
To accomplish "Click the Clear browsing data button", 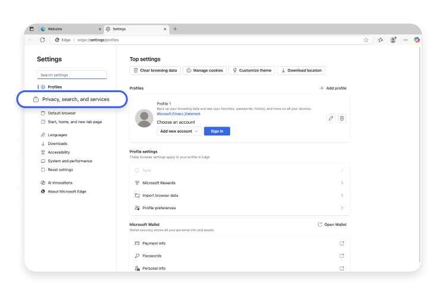I will (x=155, y=70).
